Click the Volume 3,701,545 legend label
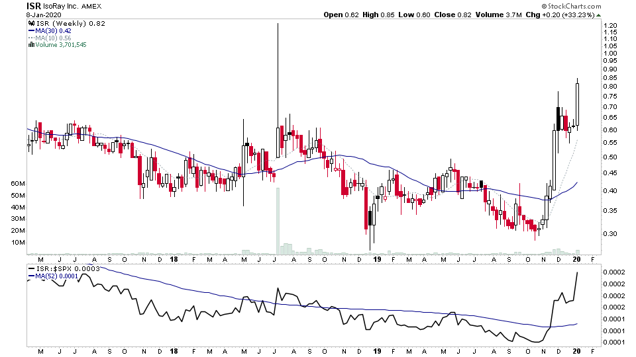636x357 pixels. 61,45
